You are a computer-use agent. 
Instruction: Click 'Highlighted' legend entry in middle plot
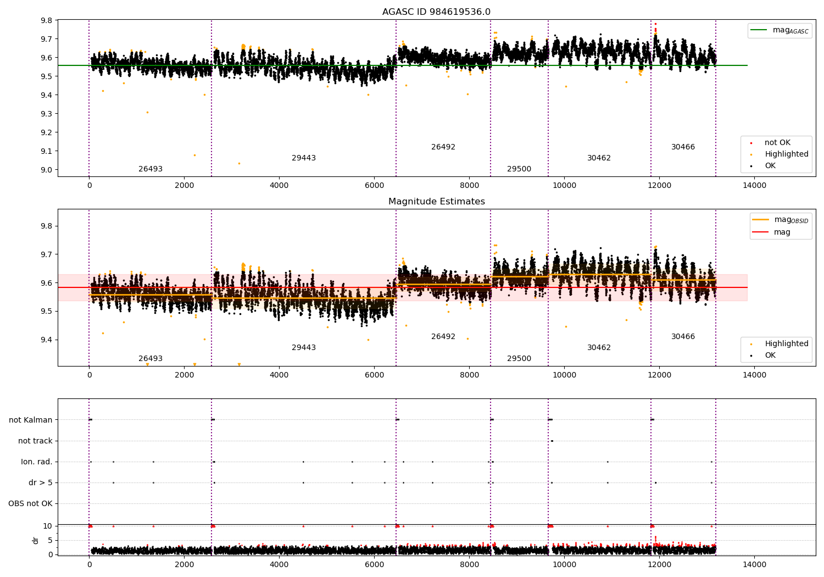[787, 344]
